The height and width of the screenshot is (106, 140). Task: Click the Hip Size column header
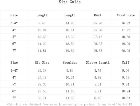coord(42,62)
